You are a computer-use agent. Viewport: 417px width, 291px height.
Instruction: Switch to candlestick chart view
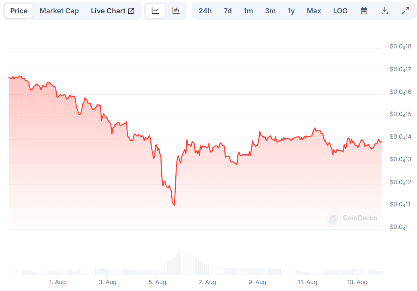tap(176, 11)
